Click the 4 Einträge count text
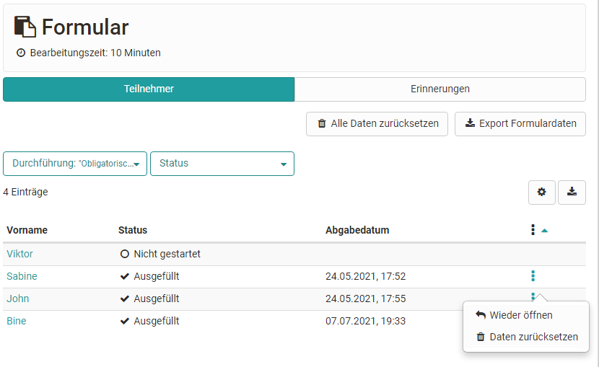Image resolution: width=599 pixels, height=367 pixels. tap(25, 192)
